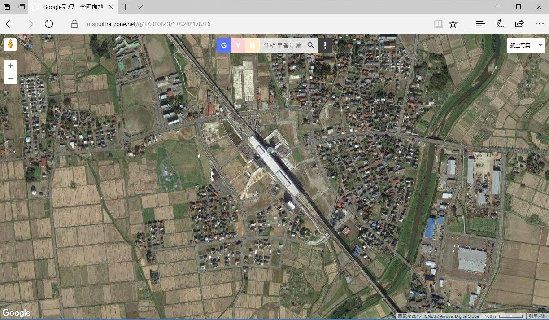
Task: Run search with magnifier icon
Action: (311, 45)
